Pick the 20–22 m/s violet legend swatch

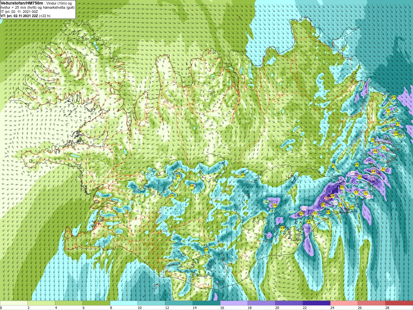coord(289,303)
